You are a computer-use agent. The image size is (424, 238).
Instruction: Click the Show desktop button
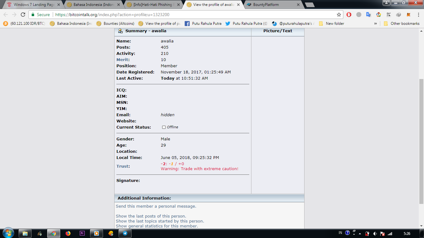(422, 233)
